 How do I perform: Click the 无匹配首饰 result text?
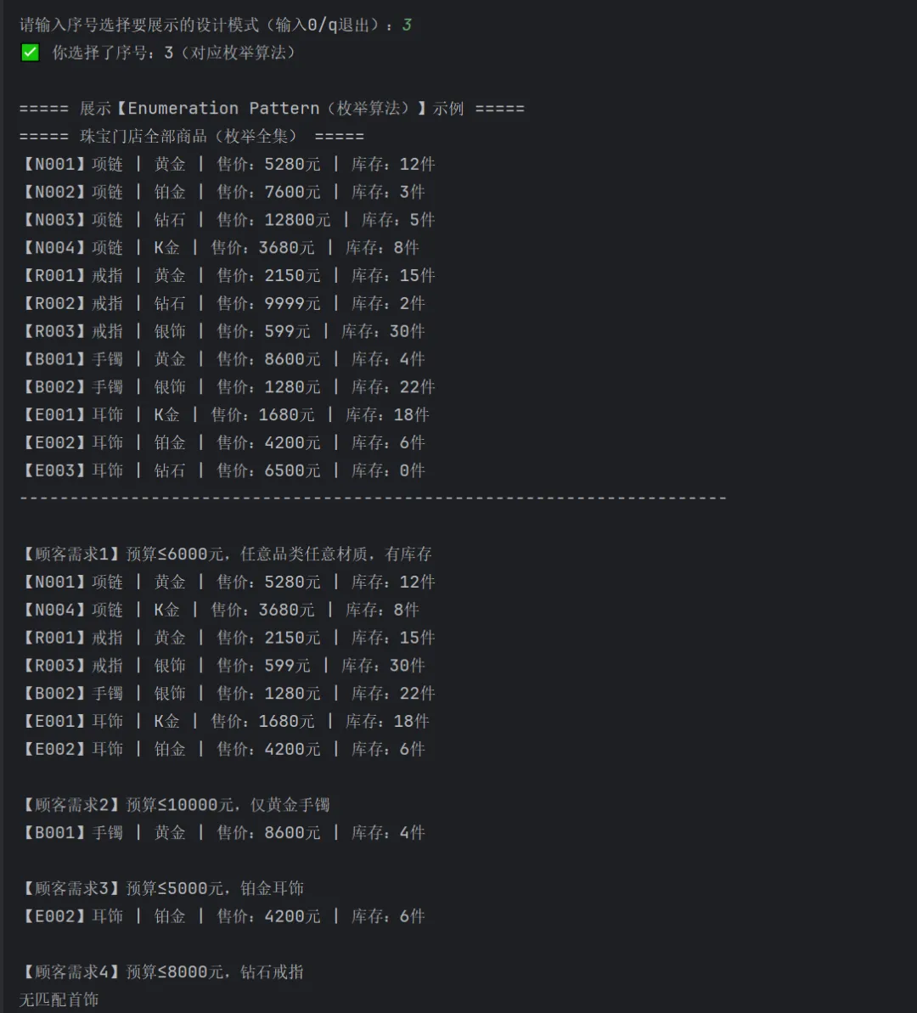(x=59, y=999)
